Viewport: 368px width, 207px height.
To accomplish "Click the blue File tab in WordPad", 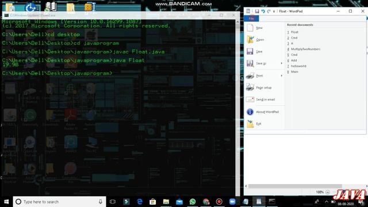I will (x=251, y=18).
